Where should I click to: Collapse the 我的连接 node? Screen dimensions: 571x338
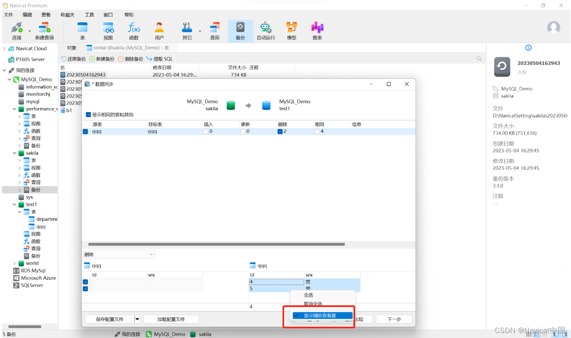4,70
